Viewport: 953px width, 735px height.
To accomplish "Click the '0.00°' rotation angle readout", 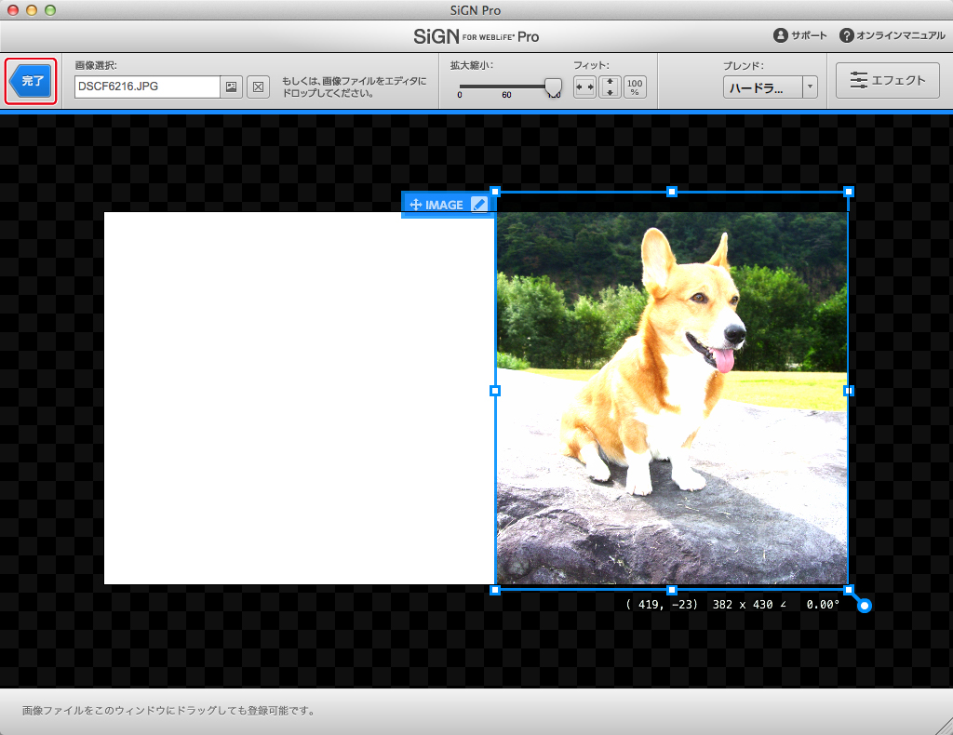I will (x=823, y=605).
